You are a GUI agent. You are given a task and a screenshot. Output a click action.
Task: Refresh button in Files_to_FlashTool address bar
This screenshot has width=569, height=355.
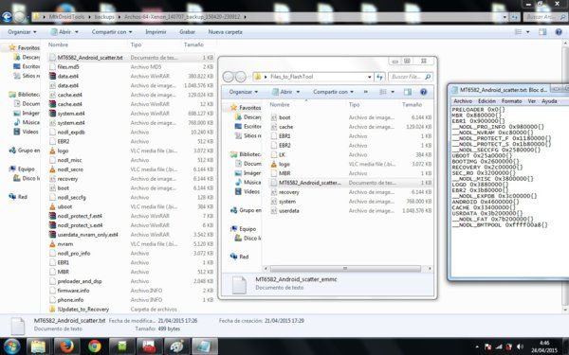[379, 77]
